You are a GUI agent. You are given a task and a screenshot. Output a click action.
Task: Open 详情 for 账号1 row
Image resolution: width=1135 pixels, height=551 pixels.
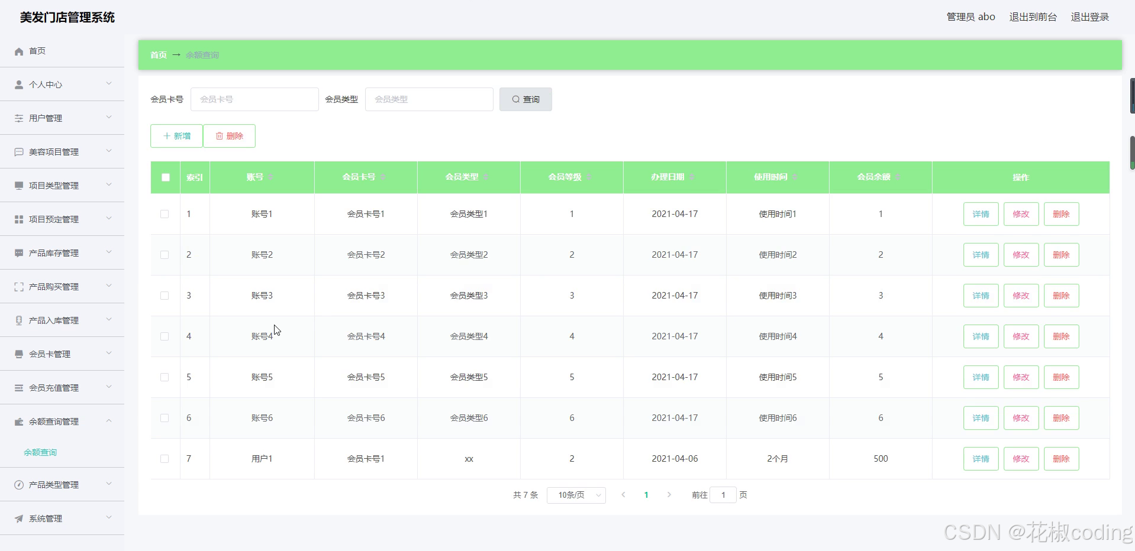(x=981, y=214)
